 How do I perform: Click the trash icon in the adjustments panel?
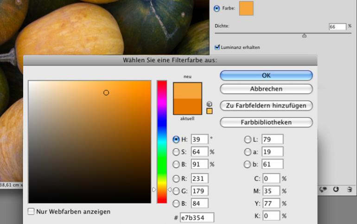(x=348, y=189)
